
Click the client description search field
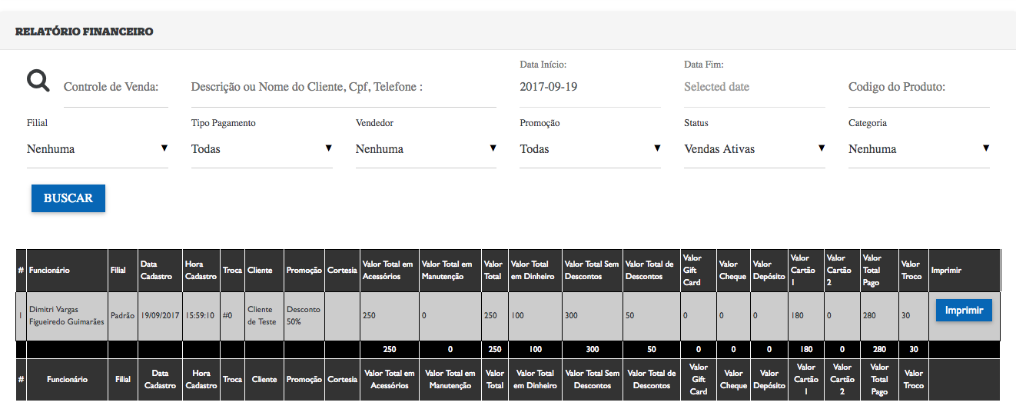click(344, 88)
